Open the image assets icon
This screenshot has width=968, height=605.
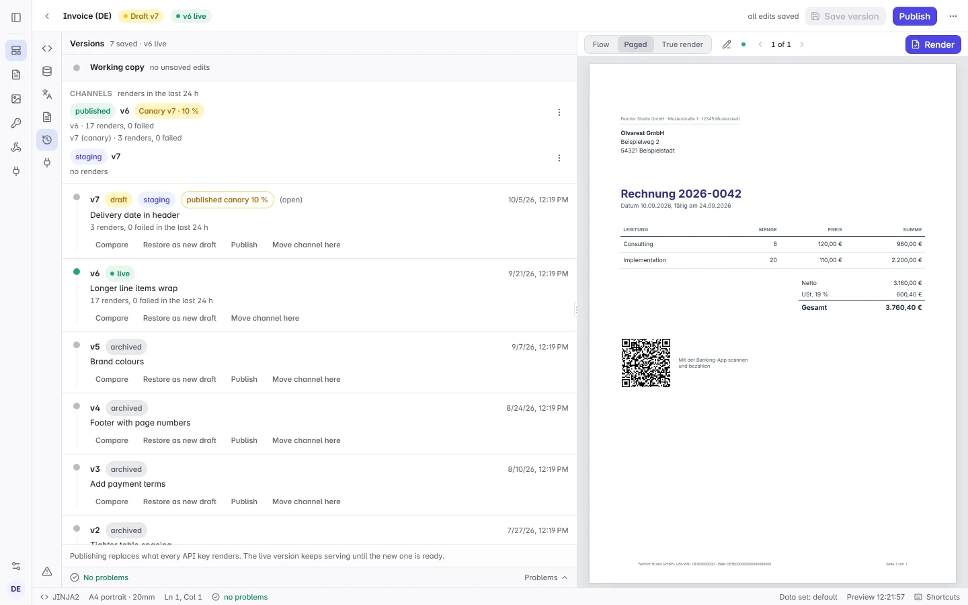click(16, 99)
